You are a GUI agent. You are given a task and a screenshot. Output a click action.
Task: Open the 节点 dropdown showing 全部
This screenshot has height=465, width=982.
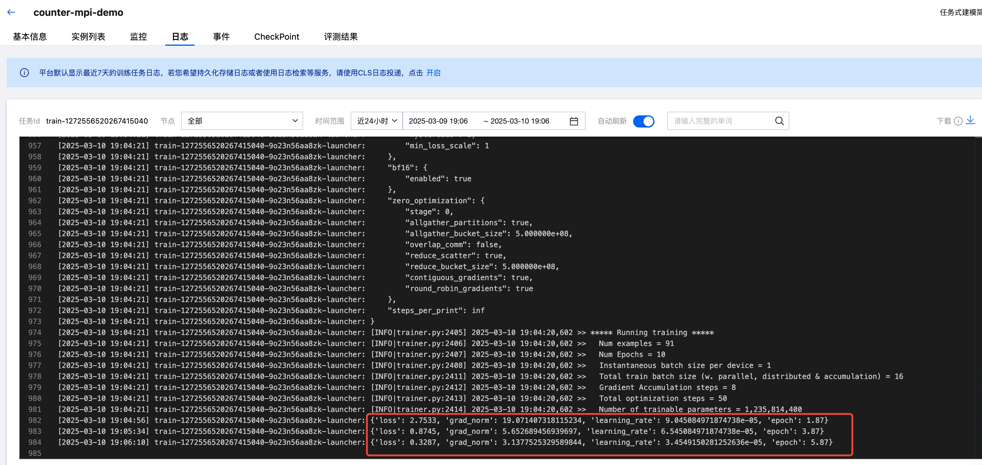(x=242, y=121)
